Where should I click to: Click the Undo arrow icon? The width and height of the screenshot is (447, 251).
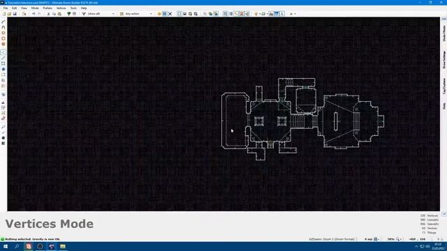[x=34, y=14]
